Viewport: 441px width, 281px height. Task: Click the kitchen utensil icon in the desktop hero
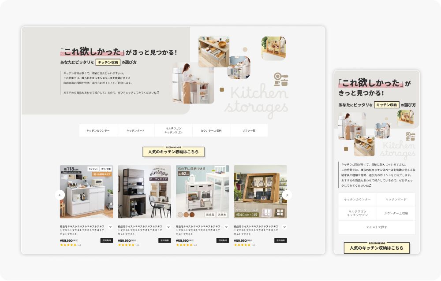coord(281,79)
